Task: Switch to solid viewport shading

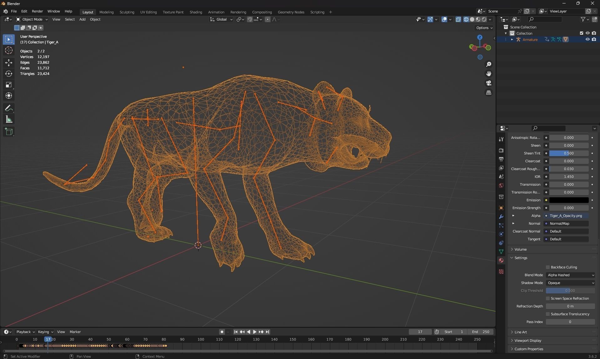Action: pos(472,19)
